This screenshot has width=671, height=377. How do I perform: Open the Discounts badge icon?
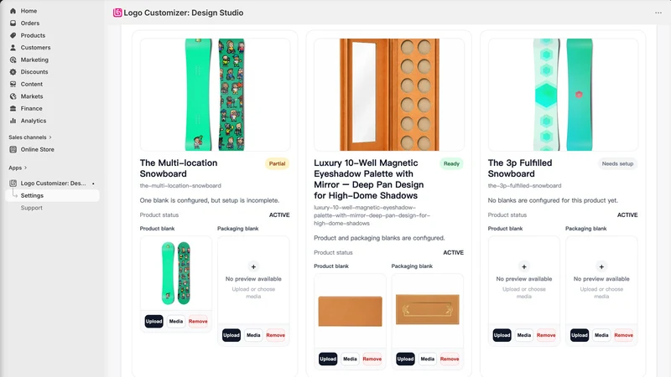coord(13,72)
